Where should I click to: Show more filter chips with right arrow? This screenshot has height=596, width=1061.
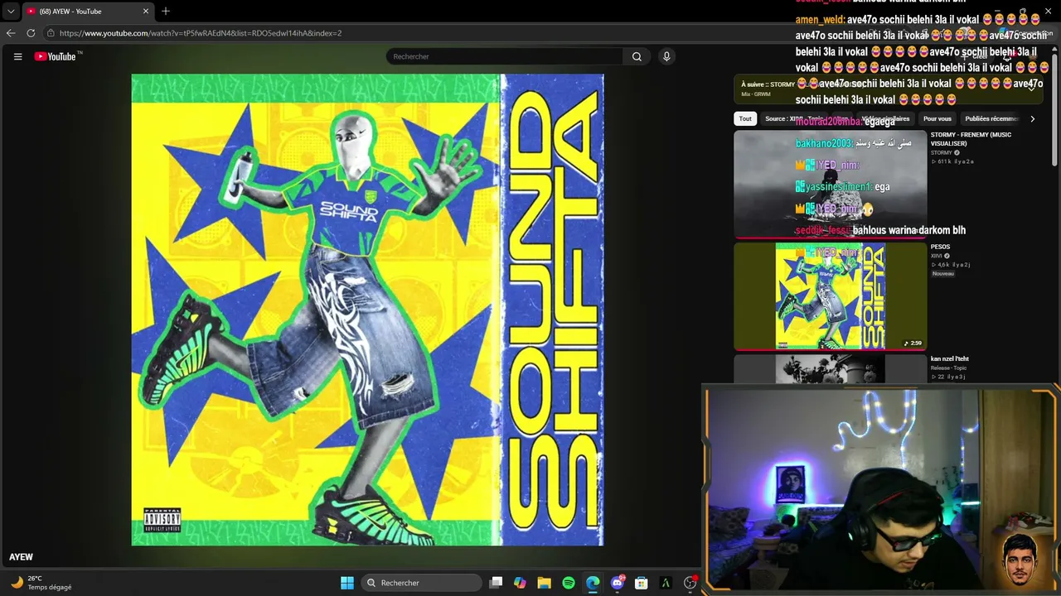pos(1032,118)
